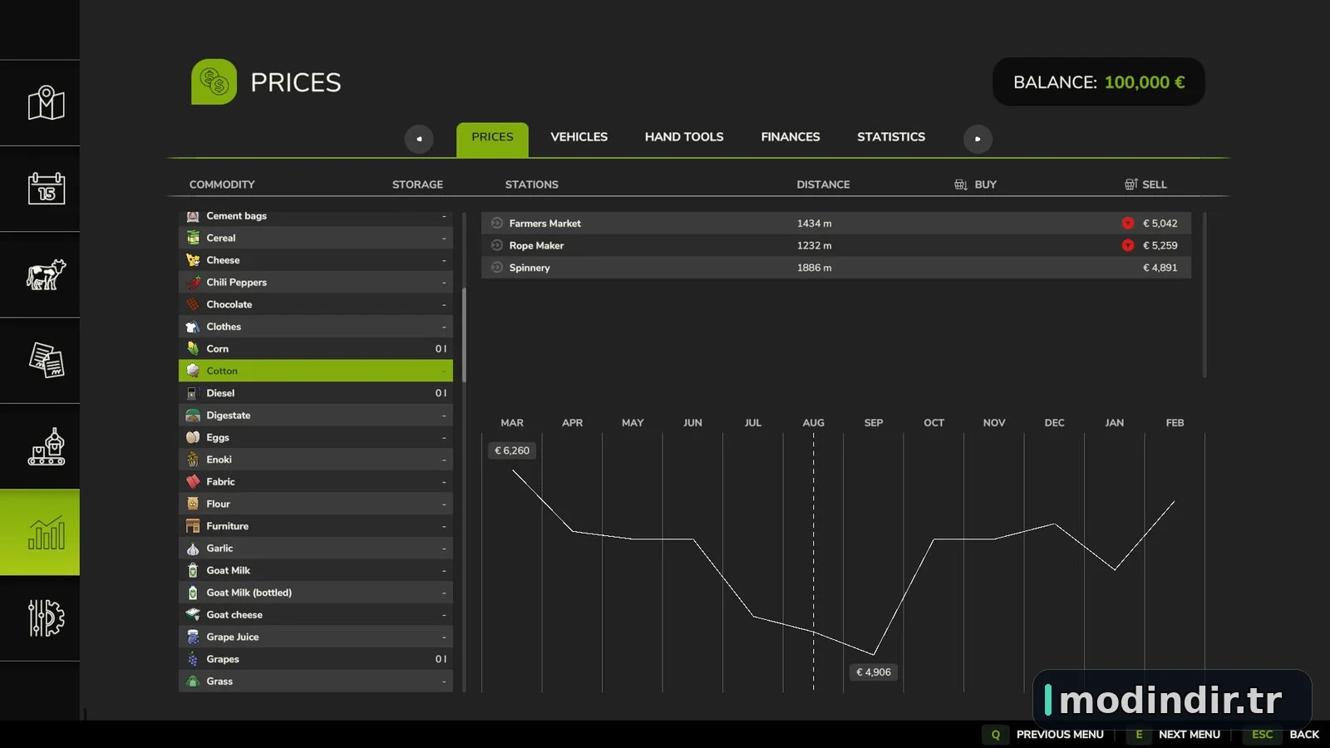Open the contracts documents icon
Screen dimensions: 1330x748
coord(46,360)
